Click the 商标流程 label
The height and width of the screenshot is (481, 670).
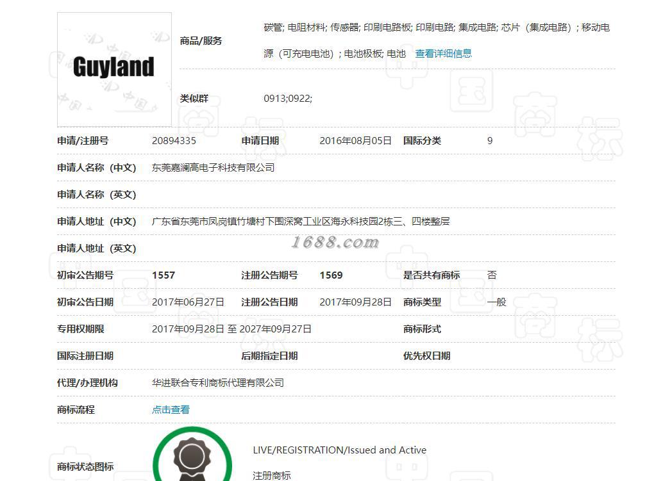[x=76, y=410]
